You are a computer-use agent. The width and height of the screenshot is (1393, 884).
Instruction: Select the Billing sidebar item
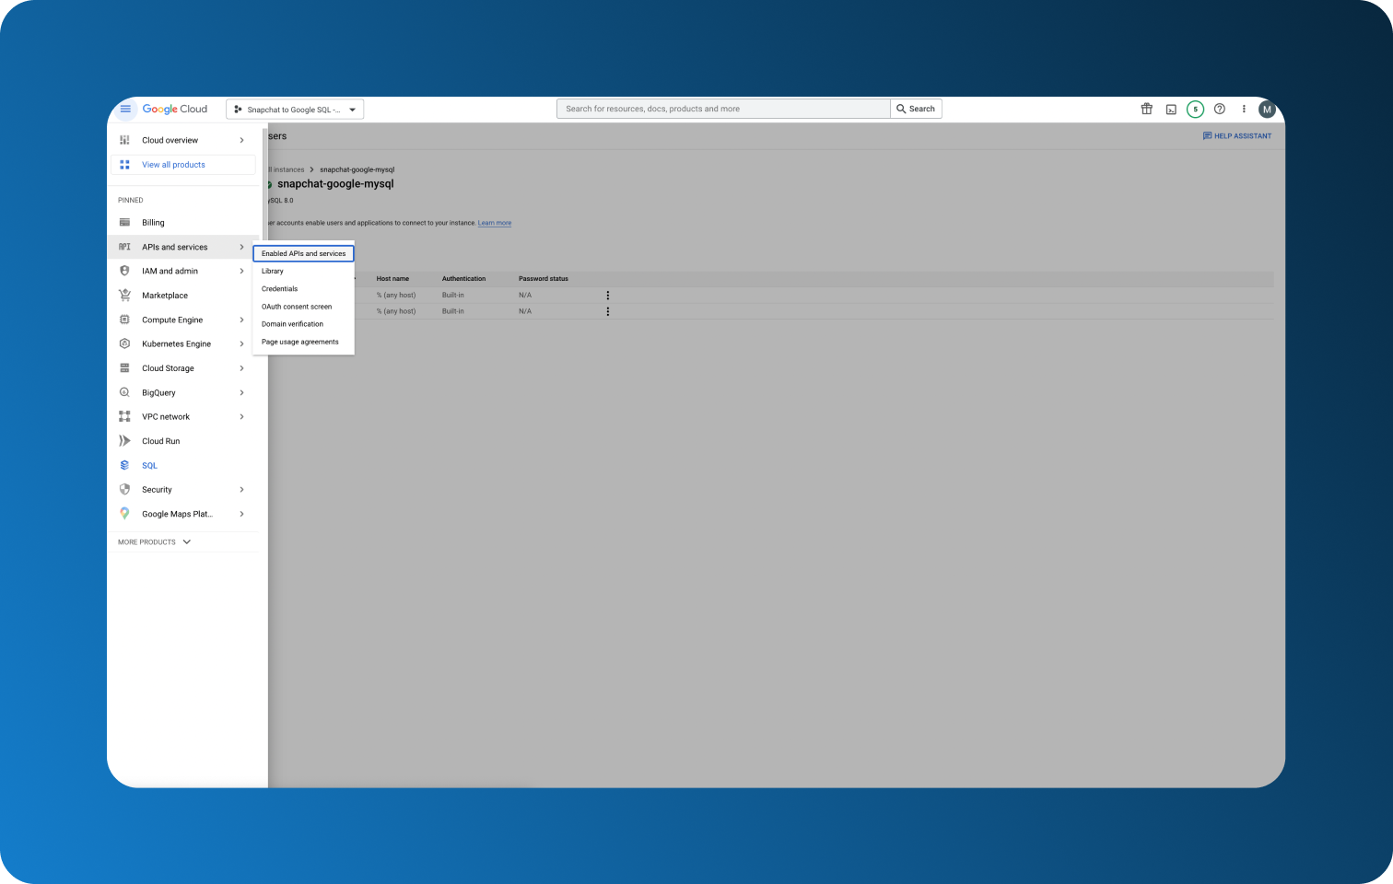pyautogui.click(x=155, y=222)
